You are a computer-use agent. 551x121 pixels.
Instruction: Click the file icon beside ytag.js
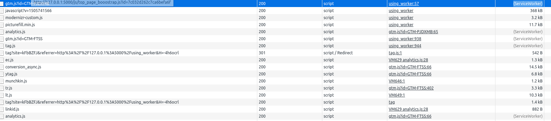[2, 74]
